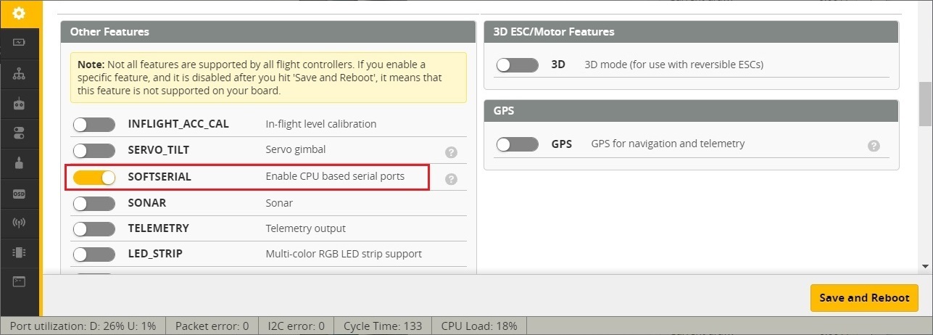Open the CLI terminal icon

pos(19,281)
